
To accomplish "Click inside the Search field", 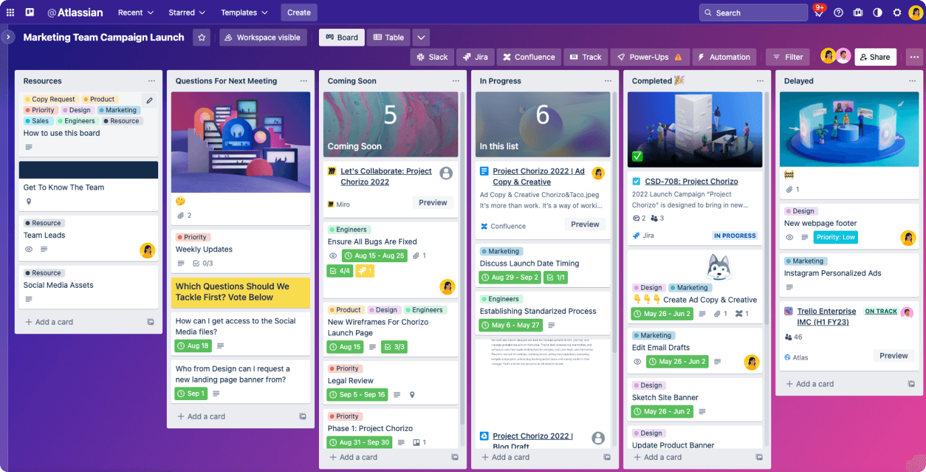I will click(x=753, y=12).
